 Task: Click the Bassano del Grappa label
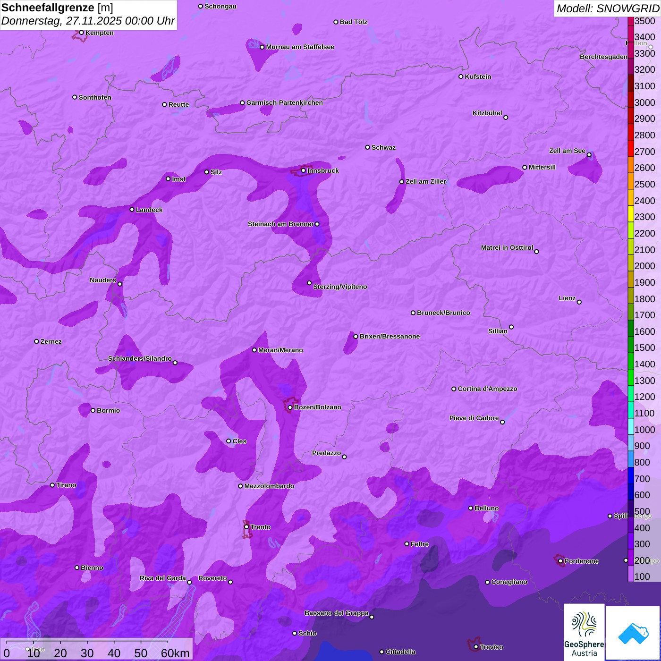[x=337, y=613]
